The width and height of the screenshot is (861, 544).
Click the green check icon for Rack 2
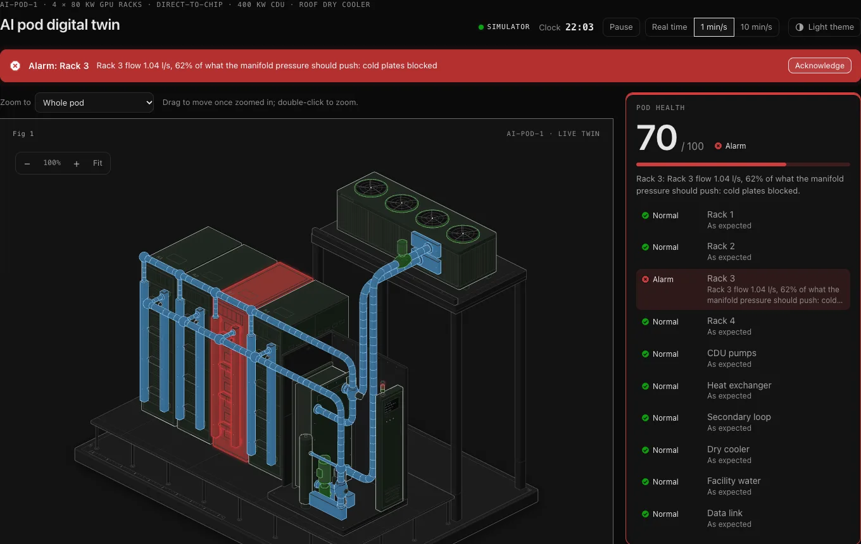tap(645, 247)
